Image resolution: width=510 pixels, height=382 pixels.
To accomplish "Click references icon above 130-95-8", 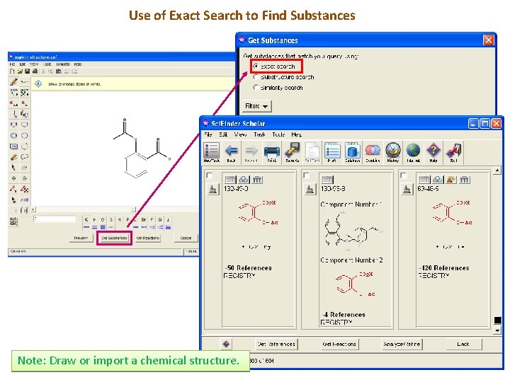I will [x=327, y=179].
